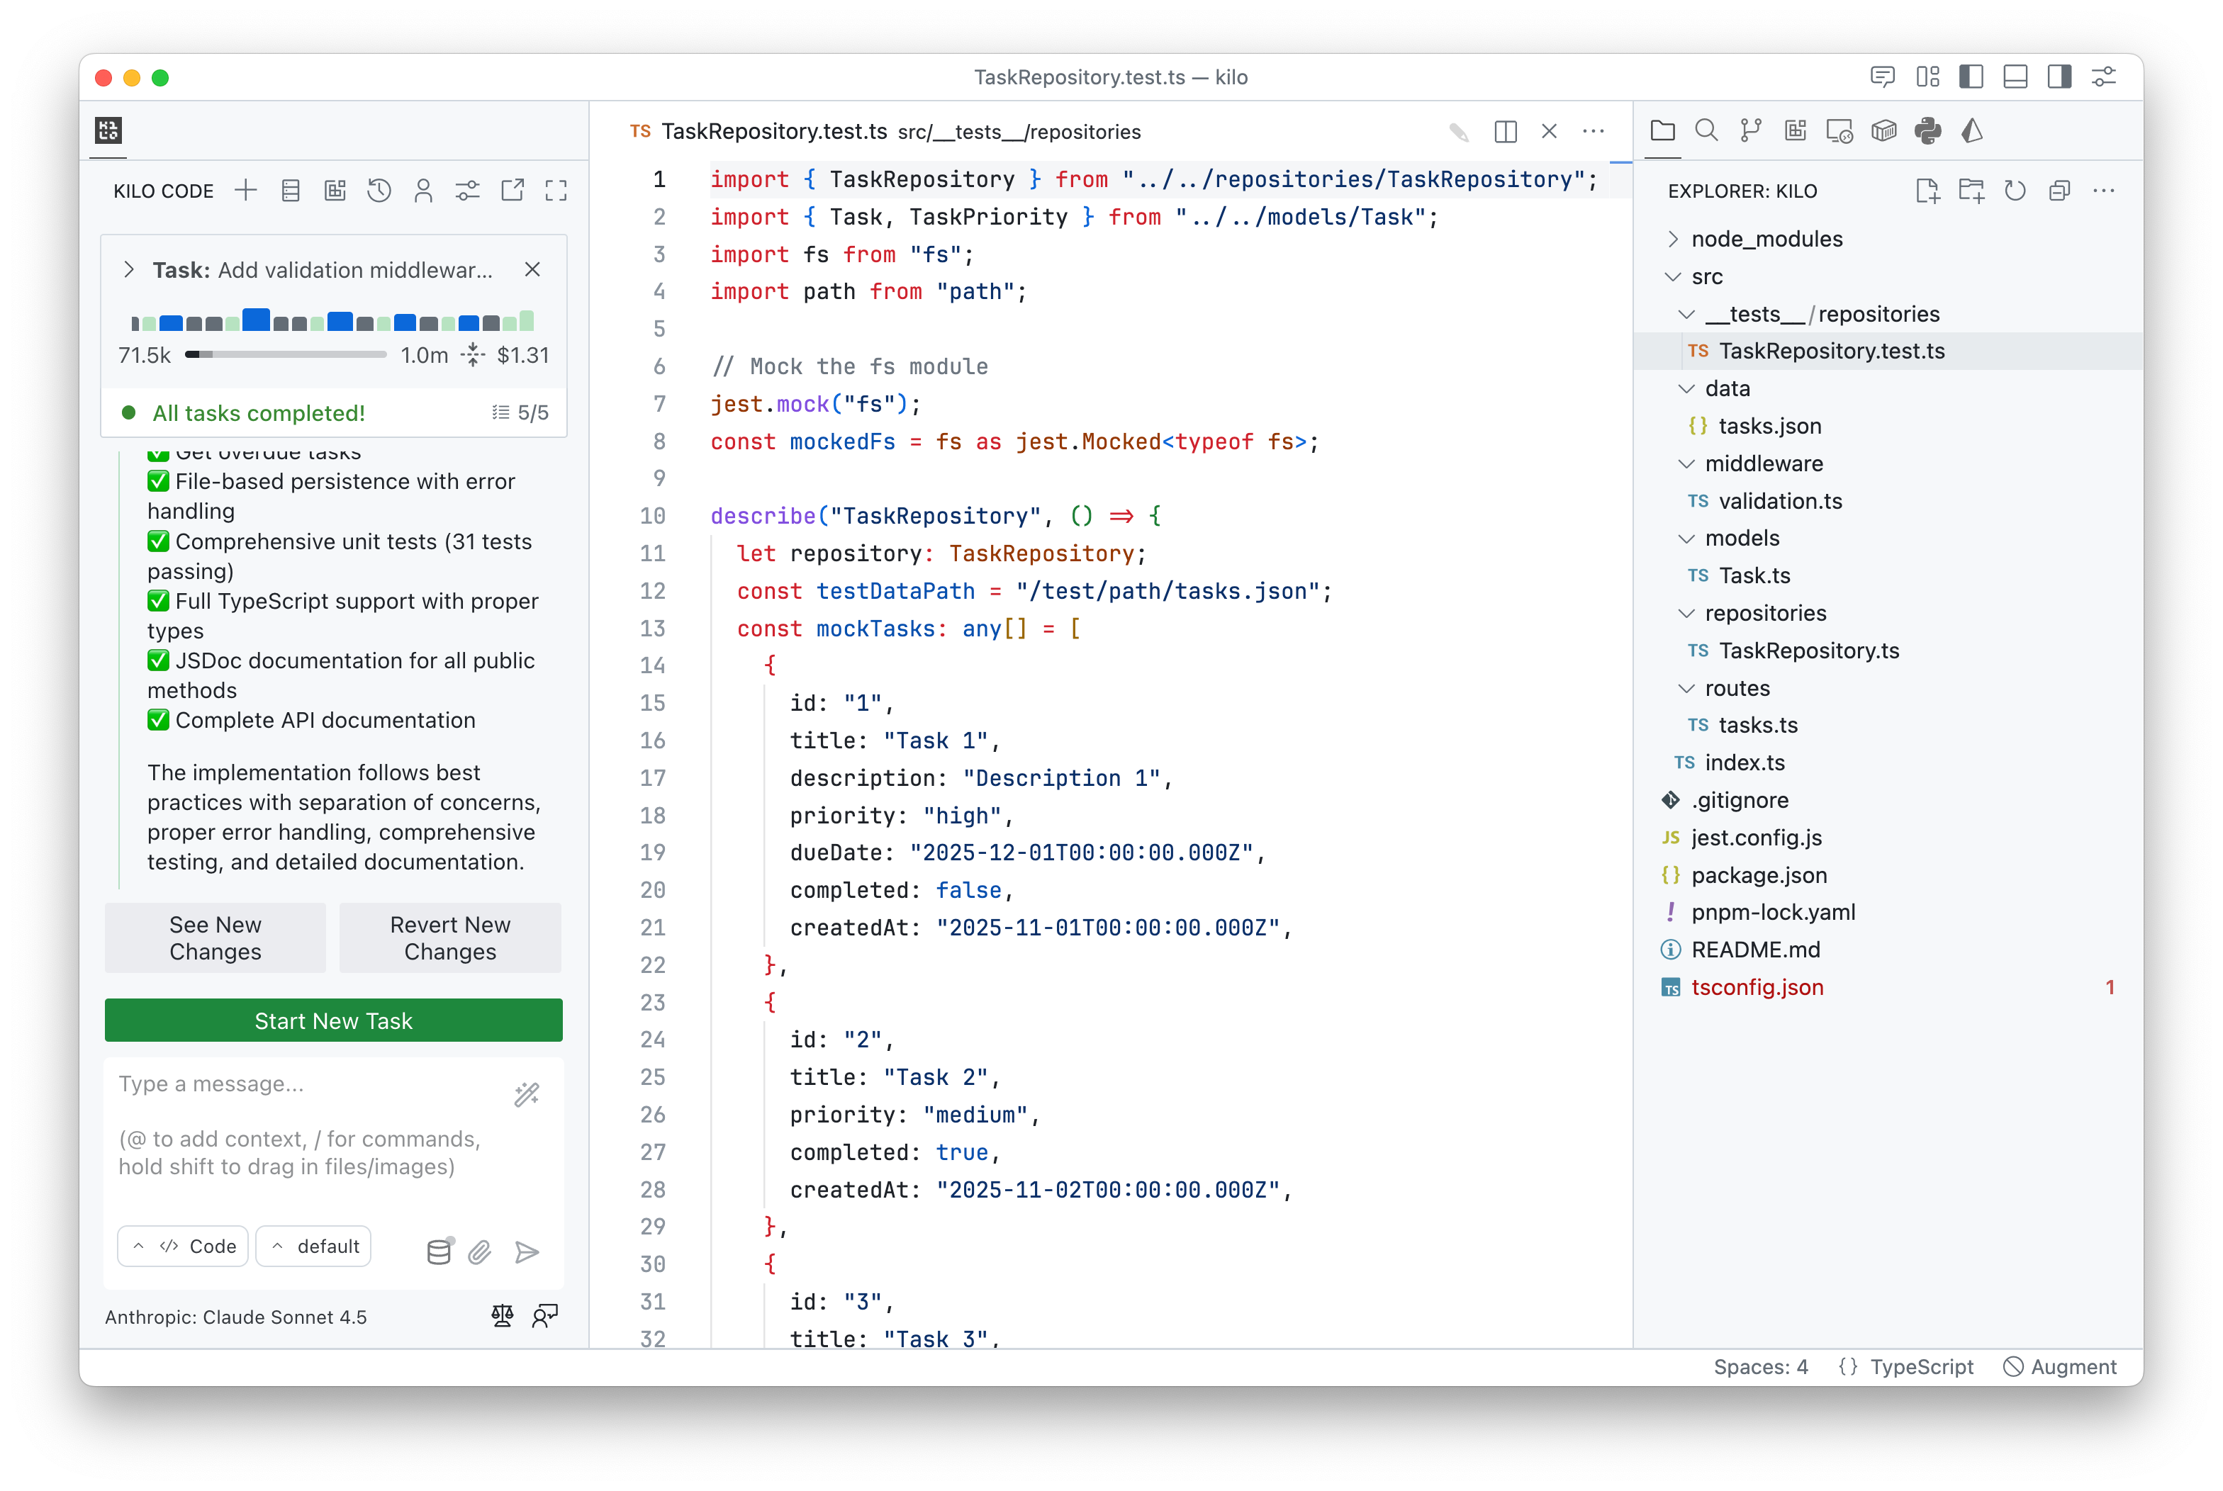
Task: Click the Kilo Code history clock icon
Action: 379,191
